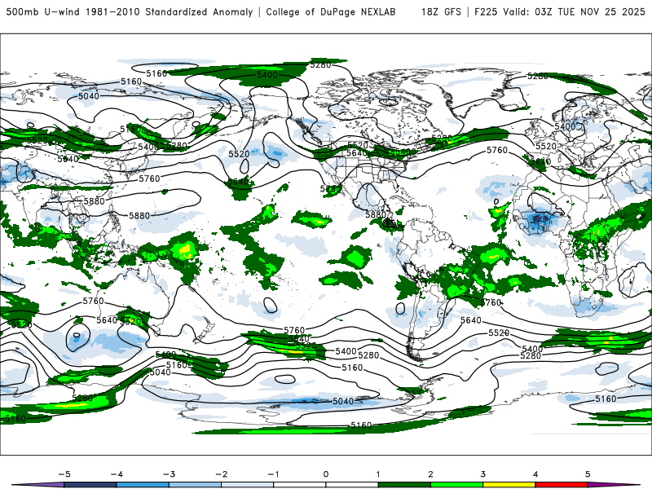
Task: Select the bright green 2 to 3 colorbar segment
Action: click(x=457, y=485)
